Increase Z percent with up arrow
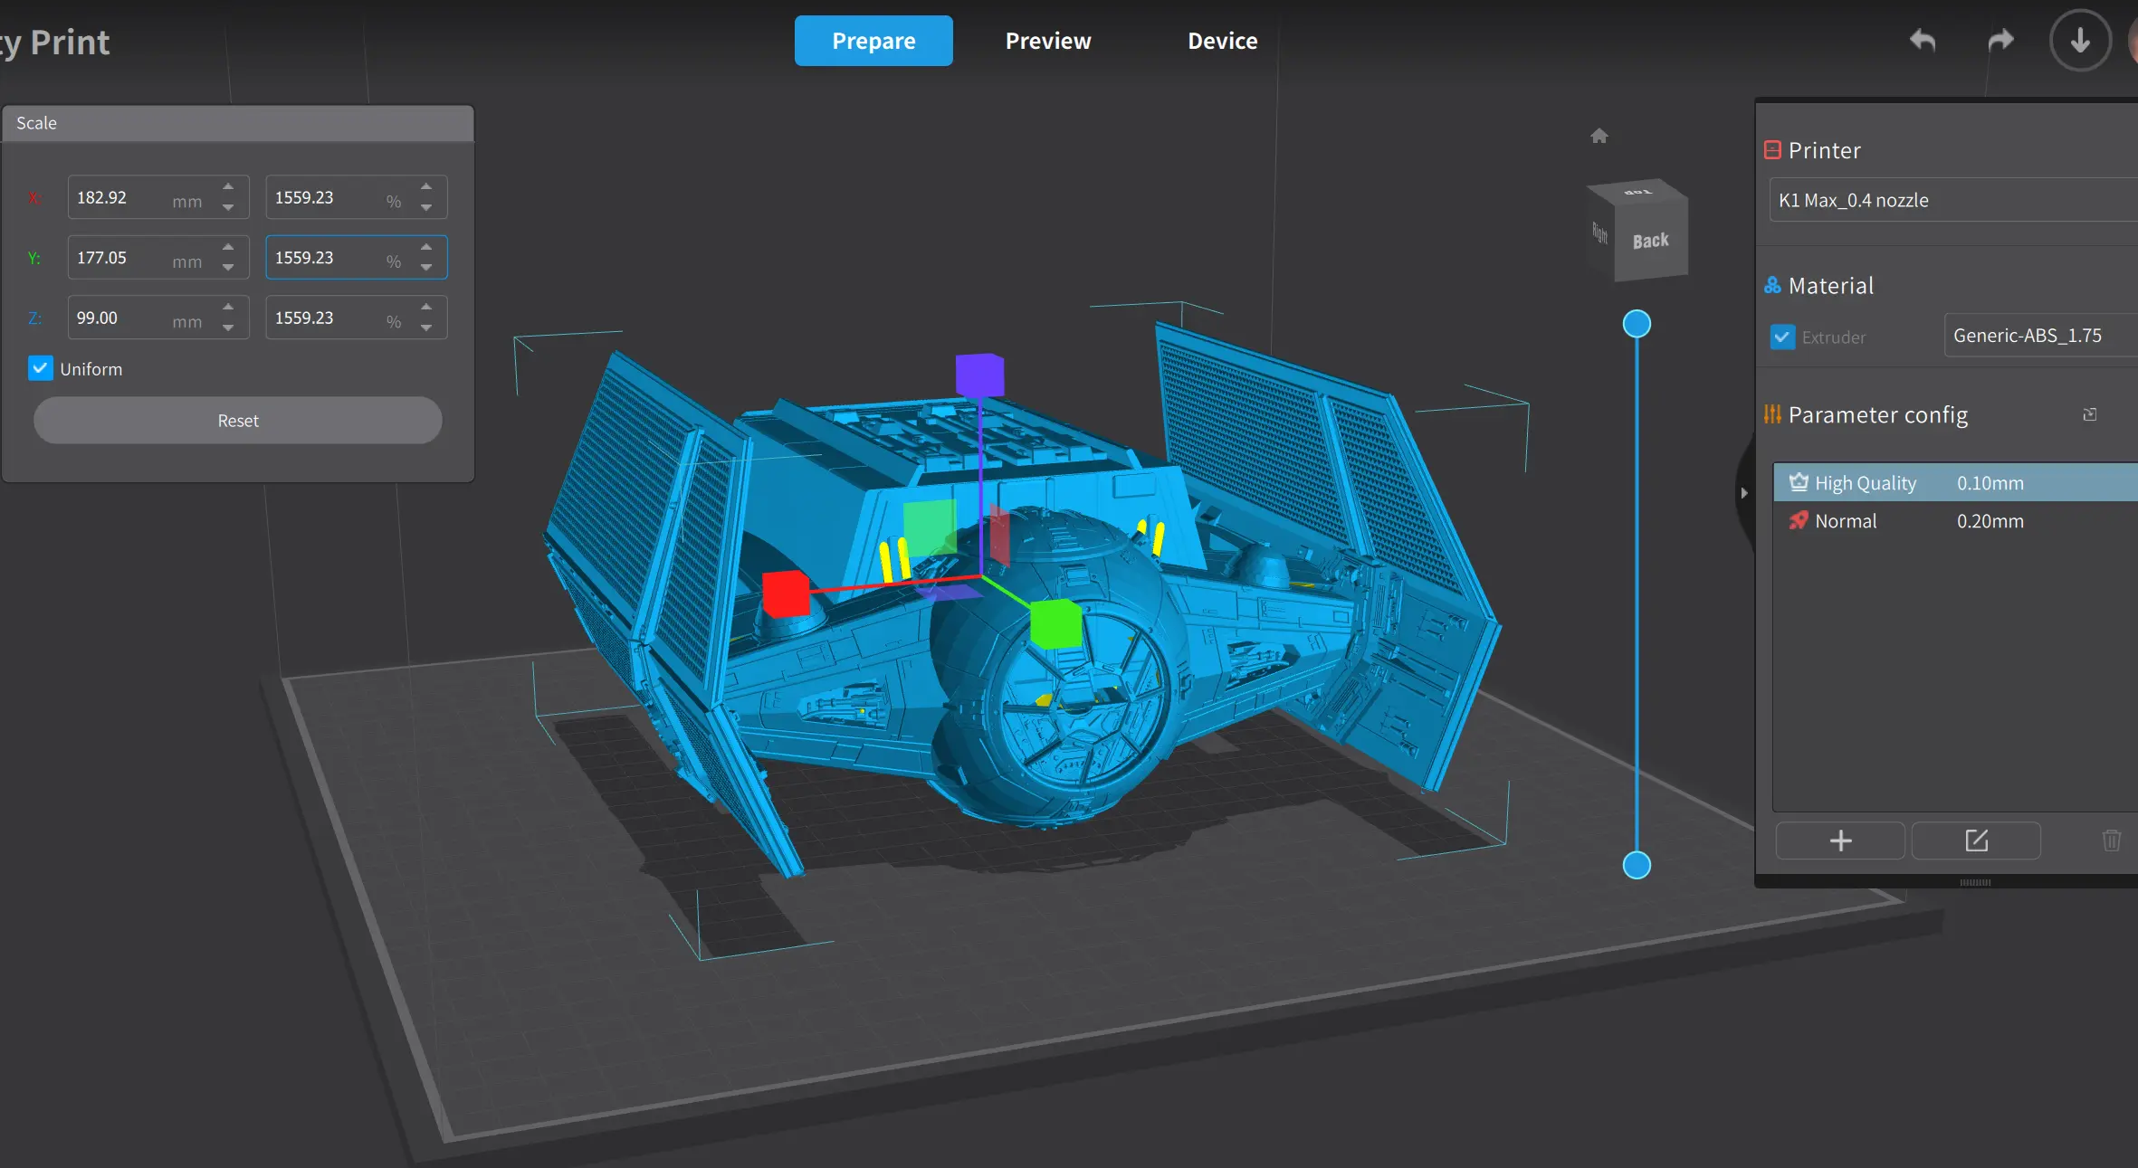2138x1168 pixels. click(426, 307)
